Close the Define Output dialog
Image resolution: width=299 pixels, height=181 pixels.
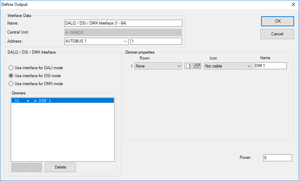coord(293,4)
